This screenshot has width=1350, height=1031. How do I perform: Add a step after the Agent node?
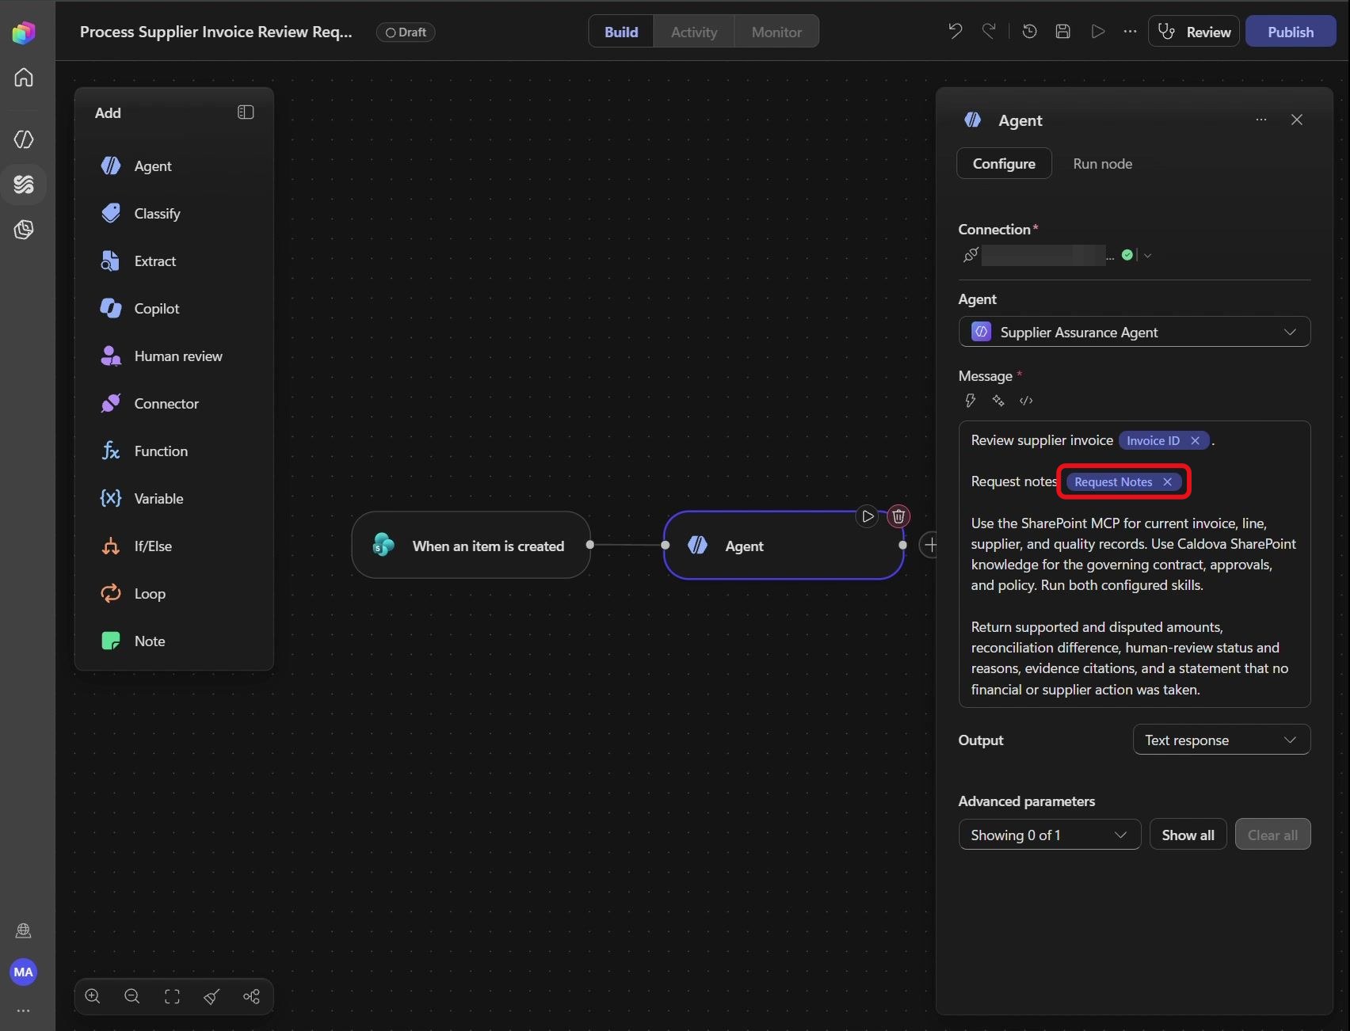point(930,545)
